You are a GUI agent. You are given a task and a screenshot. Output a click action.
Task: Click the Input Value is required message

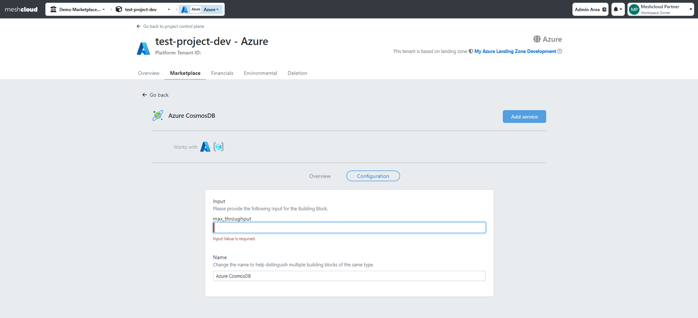pyautogui.click(x=234, y=239)
